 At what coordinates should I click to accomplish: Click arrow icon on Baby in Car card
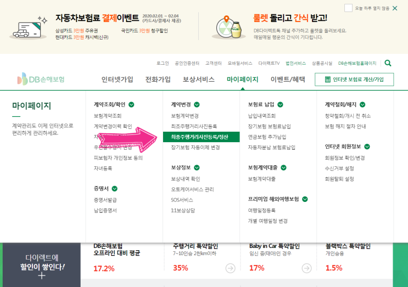pyautogui.click(x=307, y=268)
